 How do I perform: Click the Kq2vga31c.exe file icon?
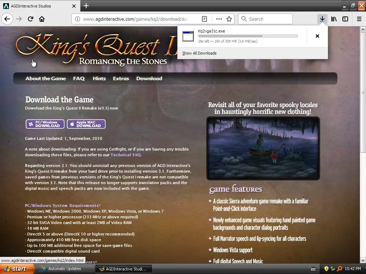tap(188, 36)
